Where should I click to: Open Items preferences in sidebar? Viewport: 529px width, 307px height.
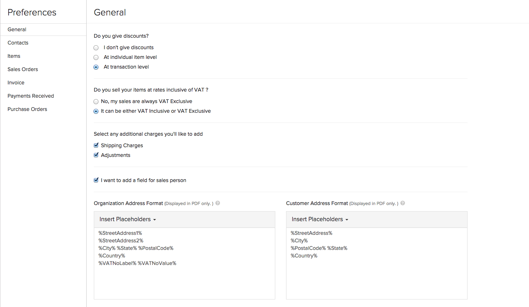[x=14, y=56]
